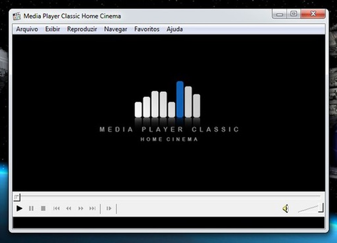
Task: Click the frame-step button
Action: pyautogui.click(x=109, y=208)
